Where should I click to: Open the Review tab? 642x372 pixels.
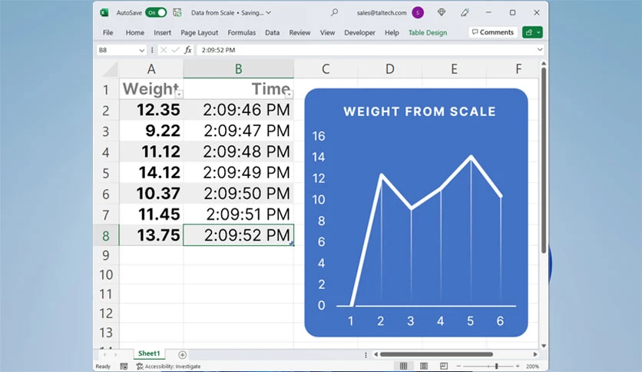tap(299, 32)
